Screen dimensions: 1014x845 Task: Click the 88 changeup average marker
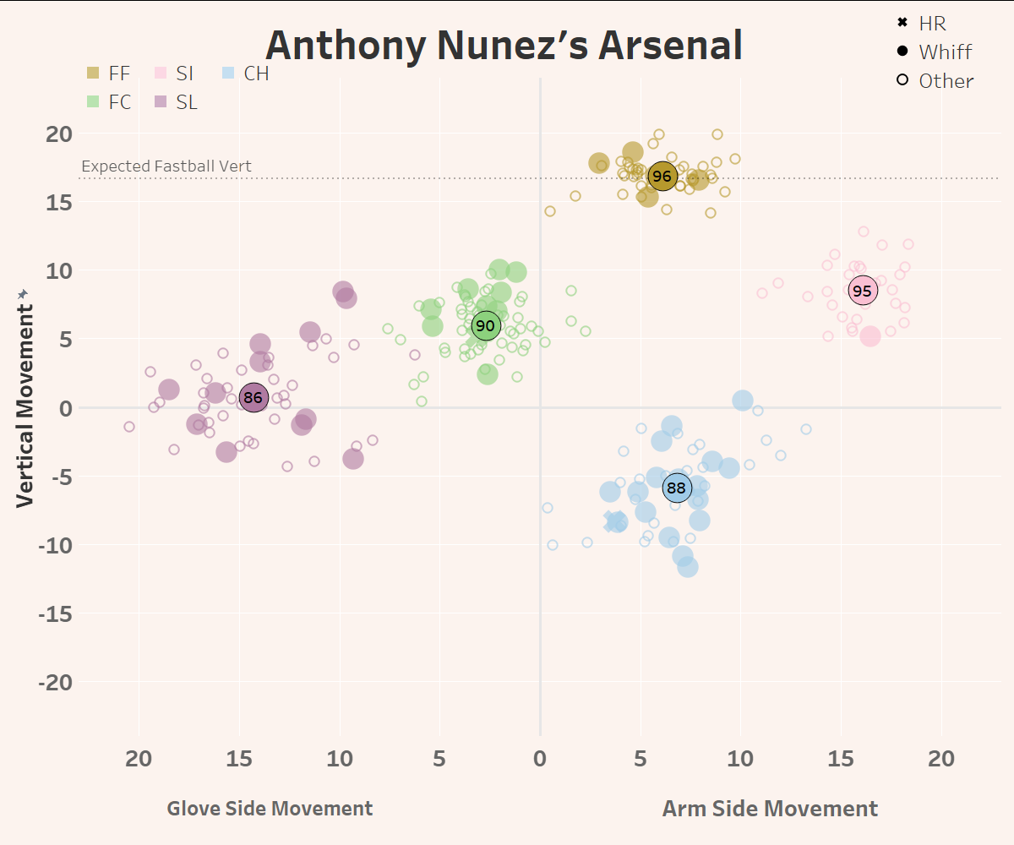677,488
